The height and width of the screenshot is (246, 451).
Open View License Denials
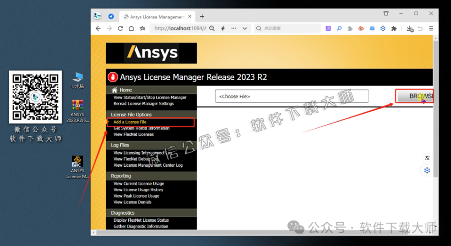tap(132, 202)
